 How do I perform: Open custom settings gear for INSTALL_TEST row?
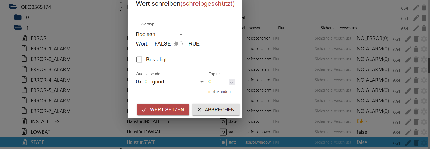pyautogui.click(x=424, y=122)
